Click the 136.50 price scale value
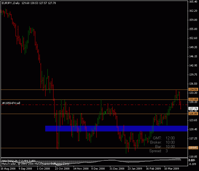Viewport: 199px width, 171px height. tap(193, 84)
